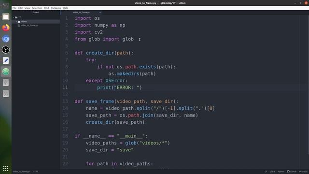Expand the videos folder in tree view
Screen dimensions: 309x174
(16, 21)
